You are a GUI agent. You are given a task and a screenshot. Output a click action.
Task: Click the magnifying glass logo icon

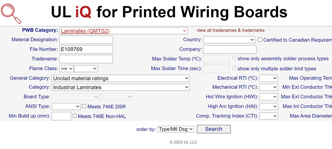point(11,13)
